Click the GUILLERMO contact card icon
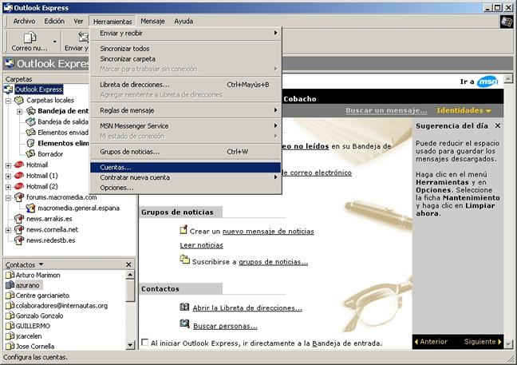The image size is (517, 365). [x=10, y=326]
